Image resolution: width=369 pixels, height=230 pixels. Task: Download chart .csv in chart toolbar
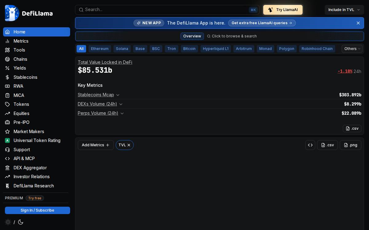(327, 145)
